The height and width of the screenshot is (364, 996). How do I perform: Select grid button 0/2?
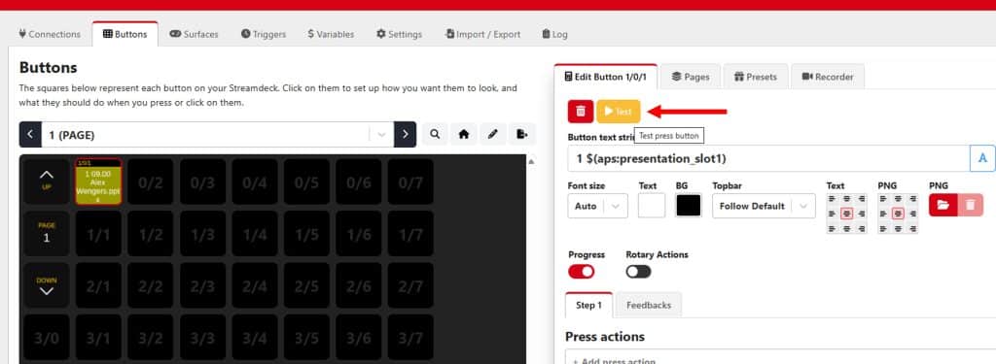[x=151, y=182]
